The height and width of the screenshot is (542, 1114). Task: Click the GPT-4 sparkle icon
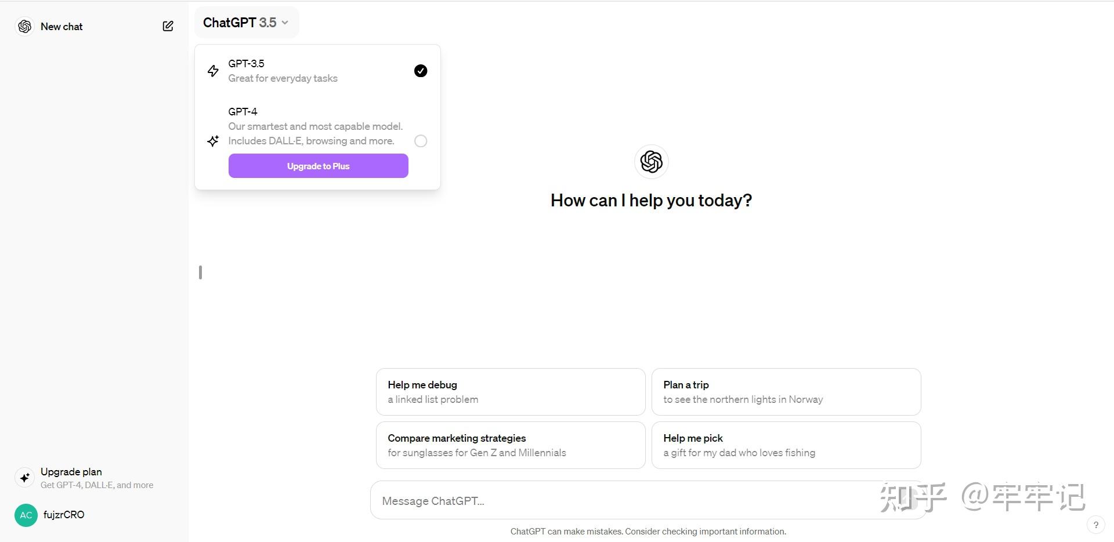pos(213,141)
